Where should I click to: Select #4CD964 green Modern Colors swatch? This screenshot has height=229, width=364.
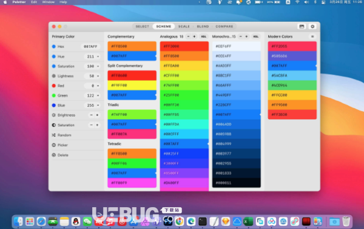pos(292,85)
